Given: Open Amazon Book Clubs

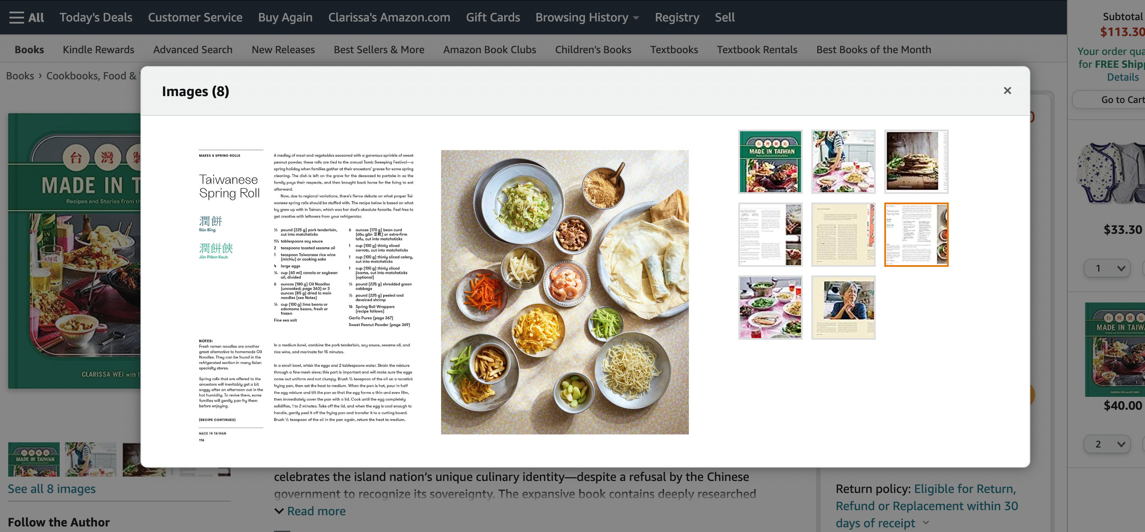Looking at the screenshot, I should (489, 49).
